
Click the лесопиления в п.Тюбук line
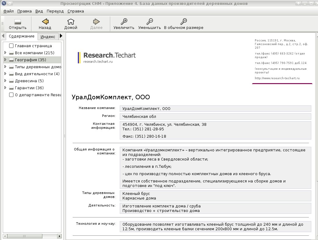click(147, 167)
